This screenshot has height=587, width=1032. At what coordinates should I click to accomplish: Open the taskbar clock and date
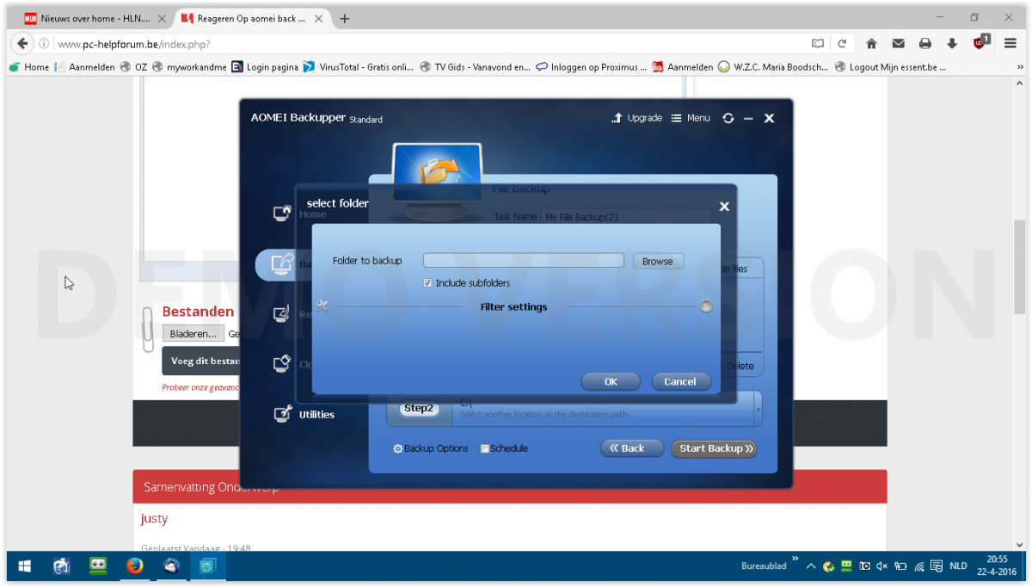(997, 566)
